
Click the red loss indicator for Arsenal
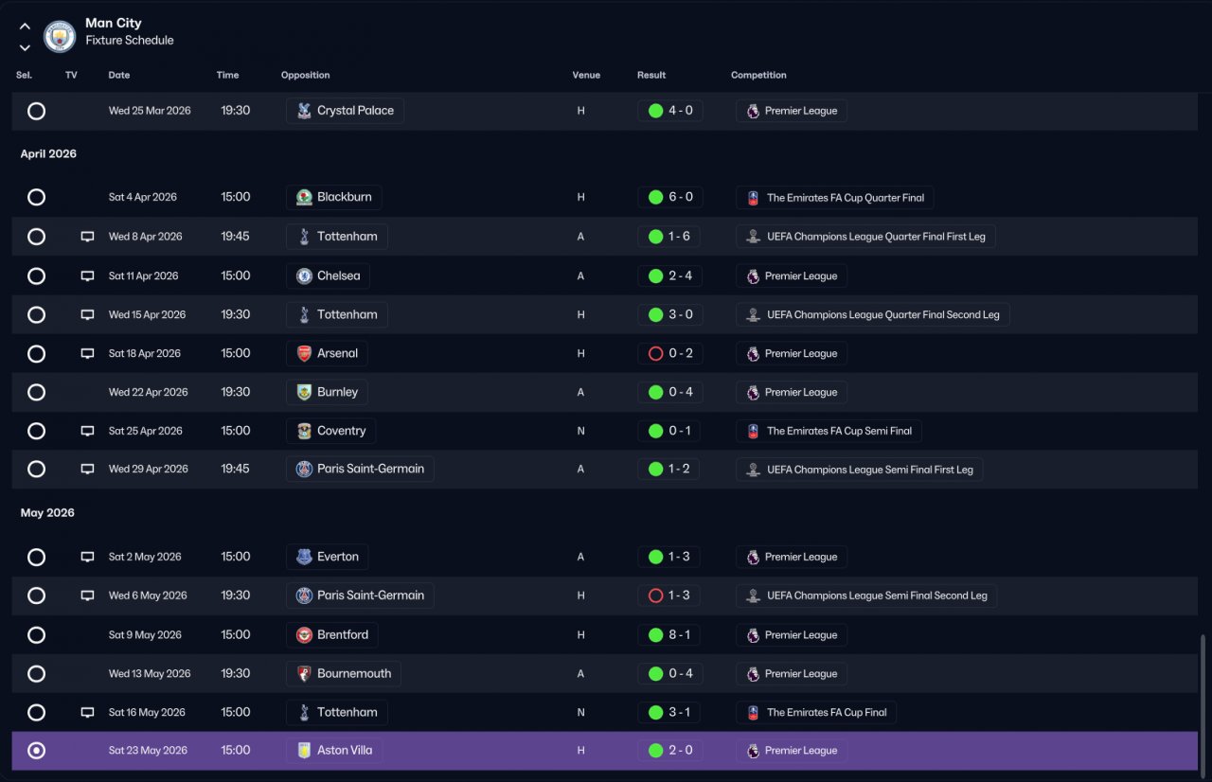pyautogui.click(x=655, y=353)
